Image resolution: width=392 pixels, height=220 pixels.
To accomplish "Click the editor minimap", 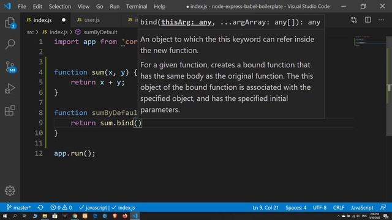I will coord(369,41).
